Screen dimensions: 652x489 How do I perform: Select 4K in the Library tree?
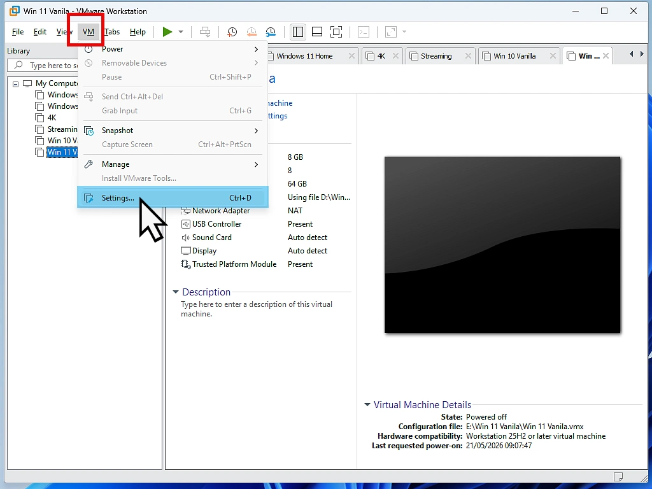(x=52, y=118)
